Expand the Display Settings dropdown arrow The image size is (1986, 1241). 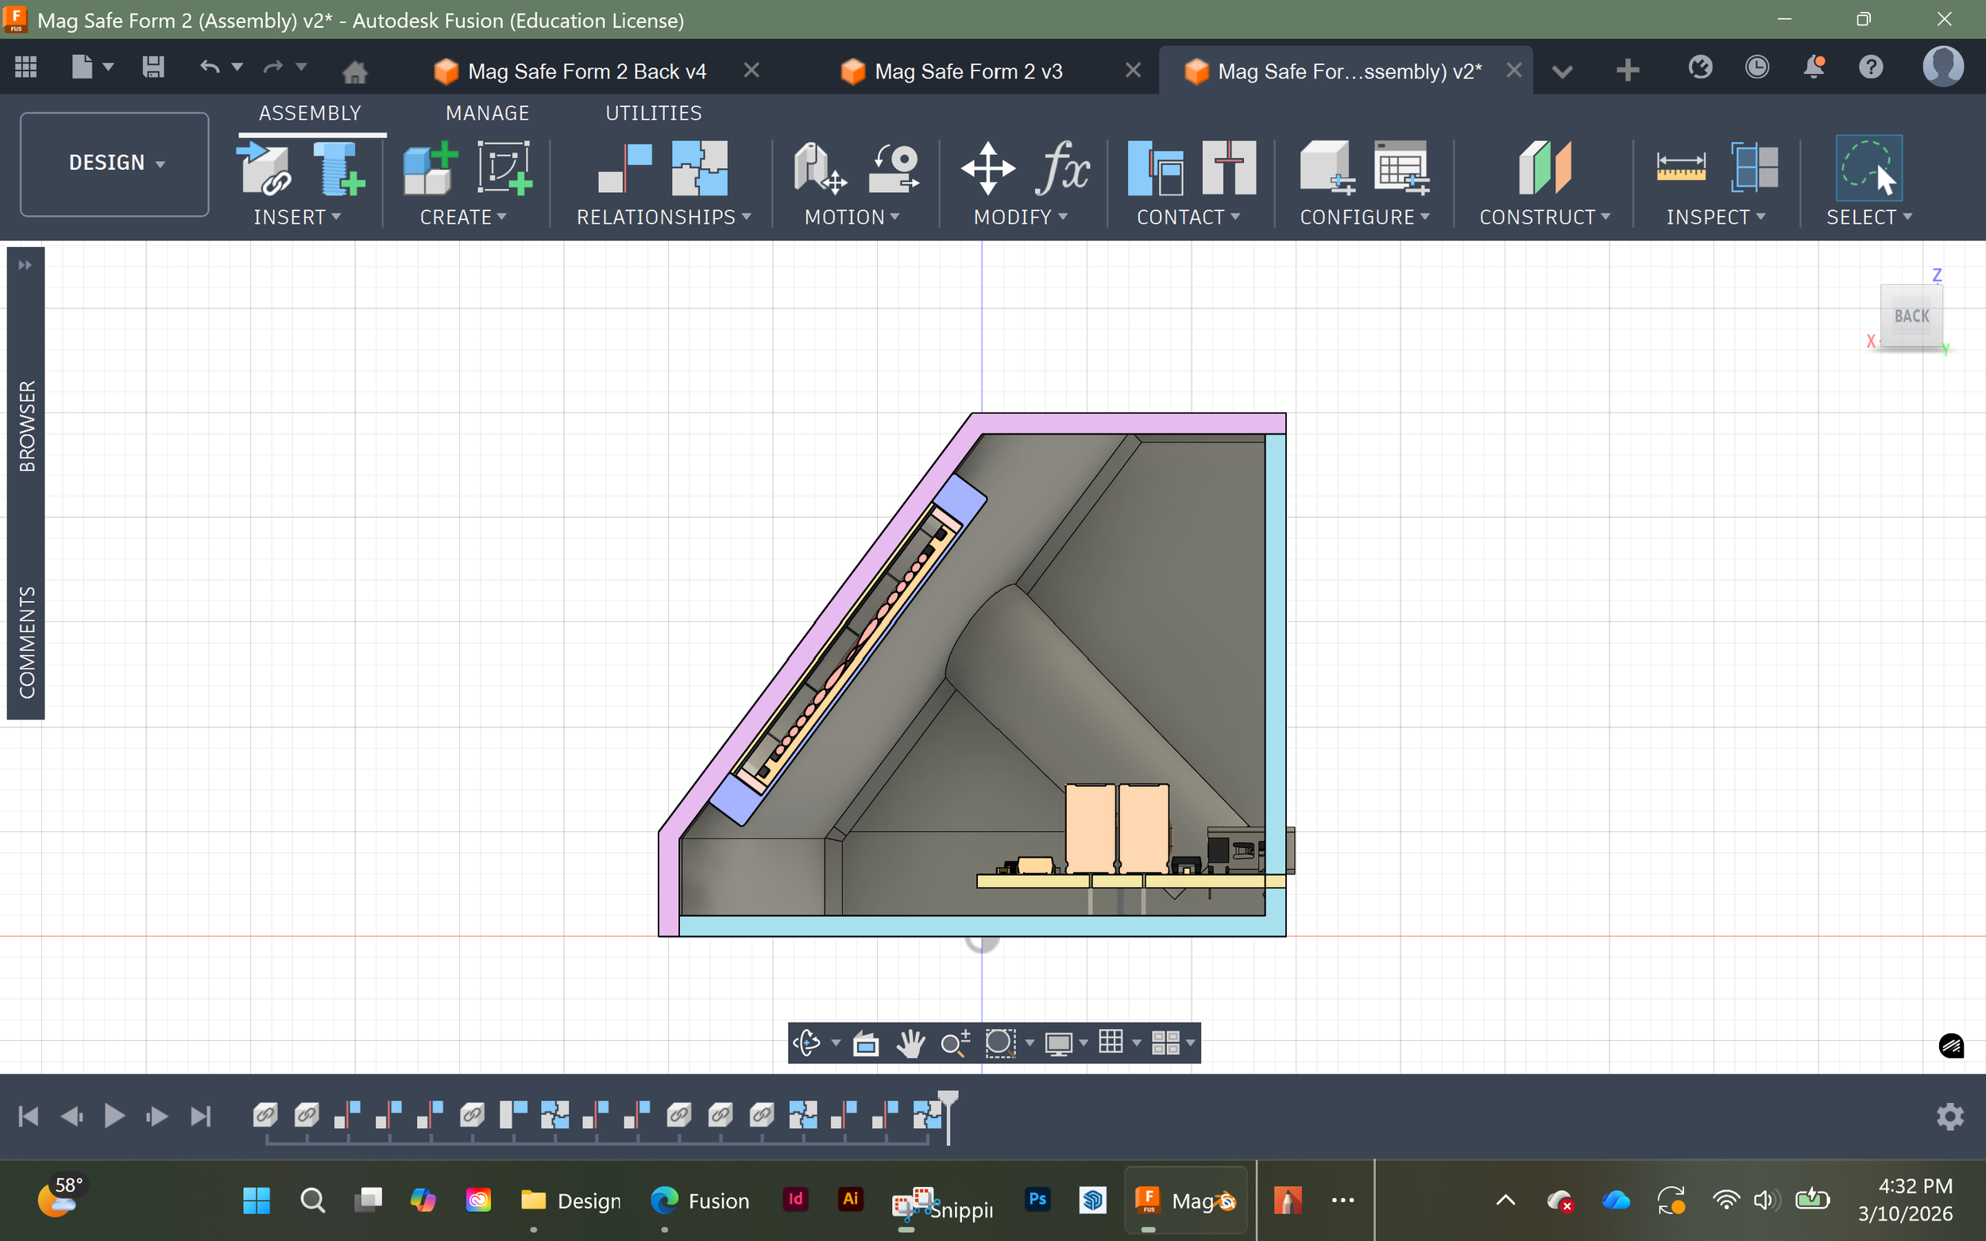coord(1084,1043)
